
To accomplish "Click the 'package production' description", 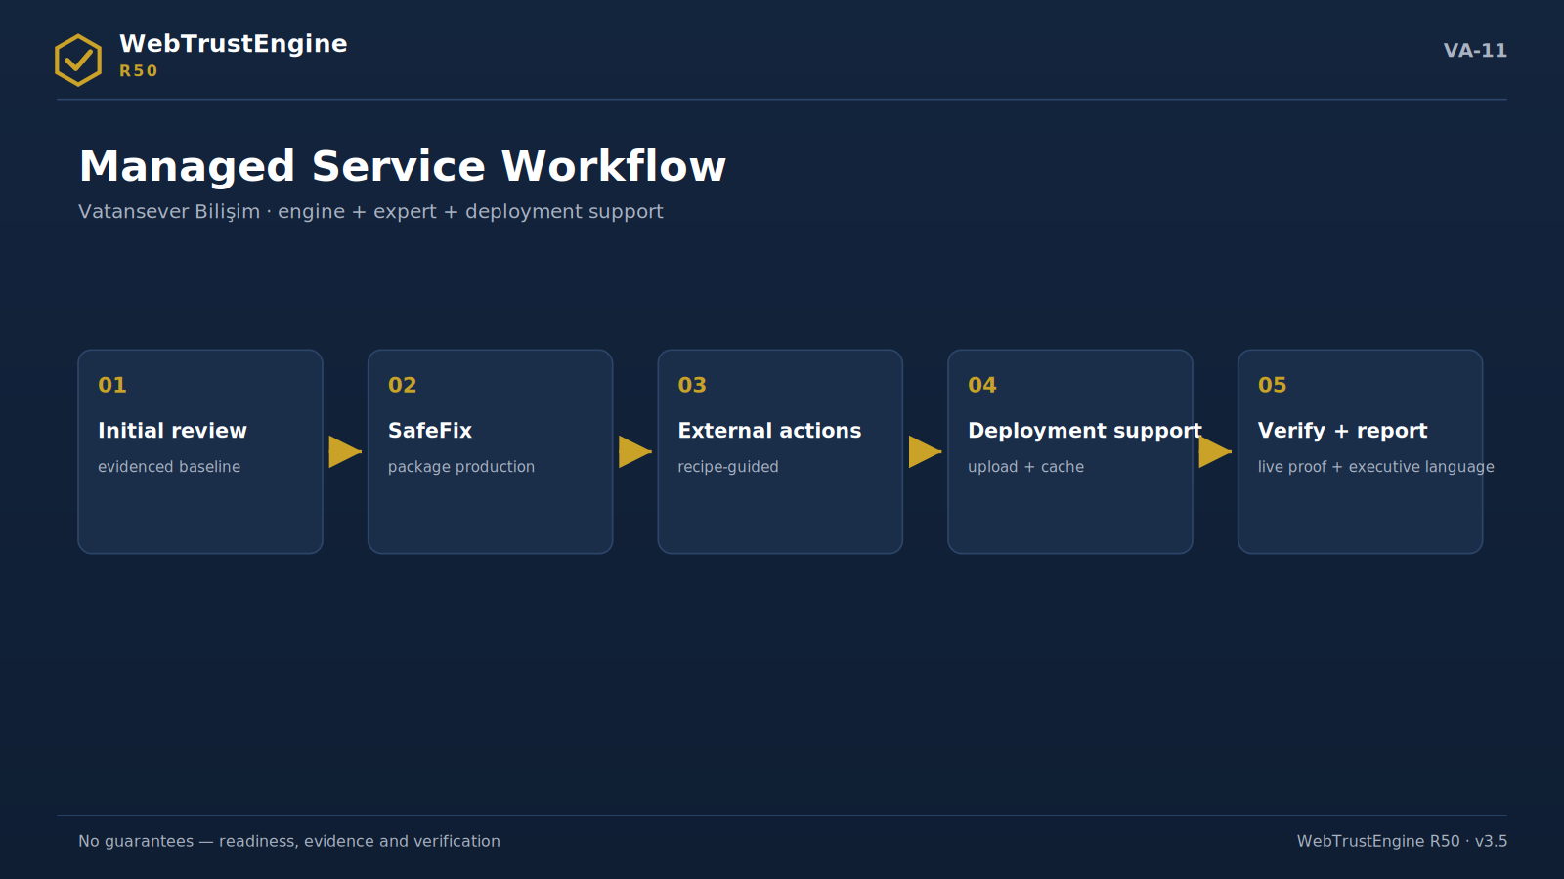I will coord(461,467).
